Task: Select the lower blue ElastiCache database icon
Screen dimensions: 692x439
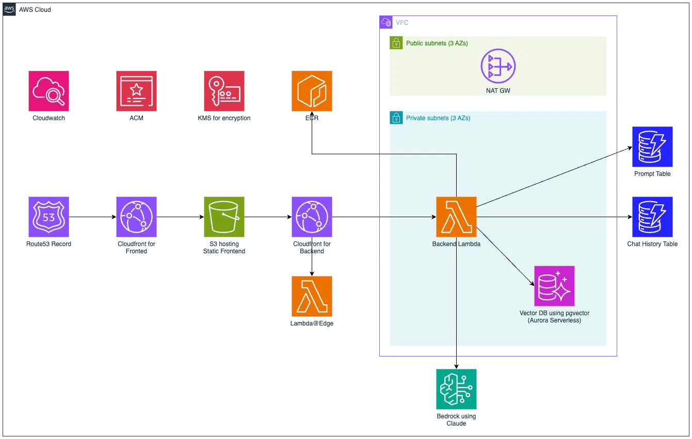Action: coord(652,217)
